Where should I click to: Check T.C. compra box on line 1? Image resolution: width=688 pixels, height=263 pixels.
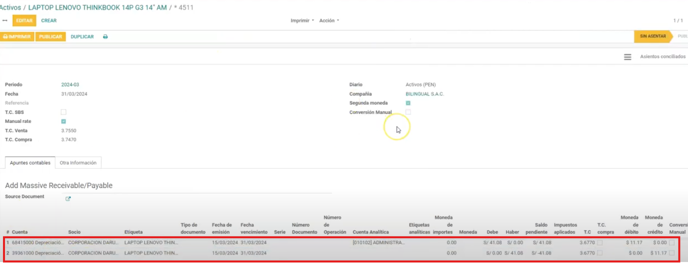tap(600, 243)
